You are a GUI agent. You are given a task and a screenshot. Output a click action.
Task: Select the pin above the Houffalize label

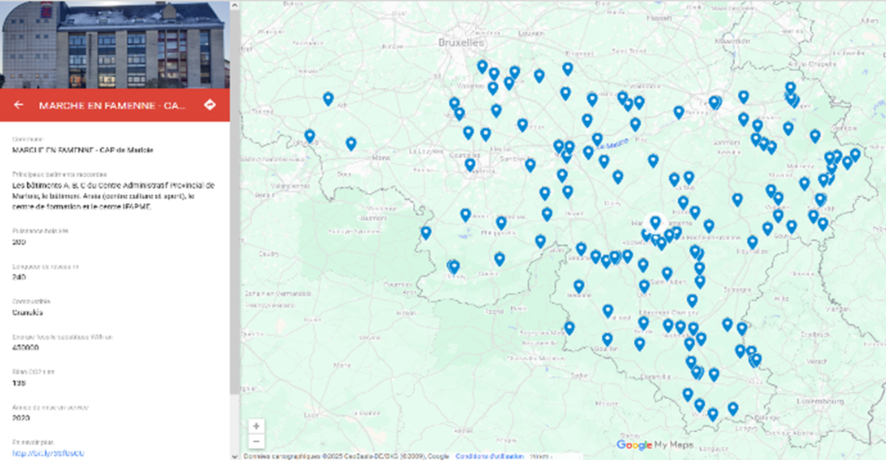click(x=753, y=243)
